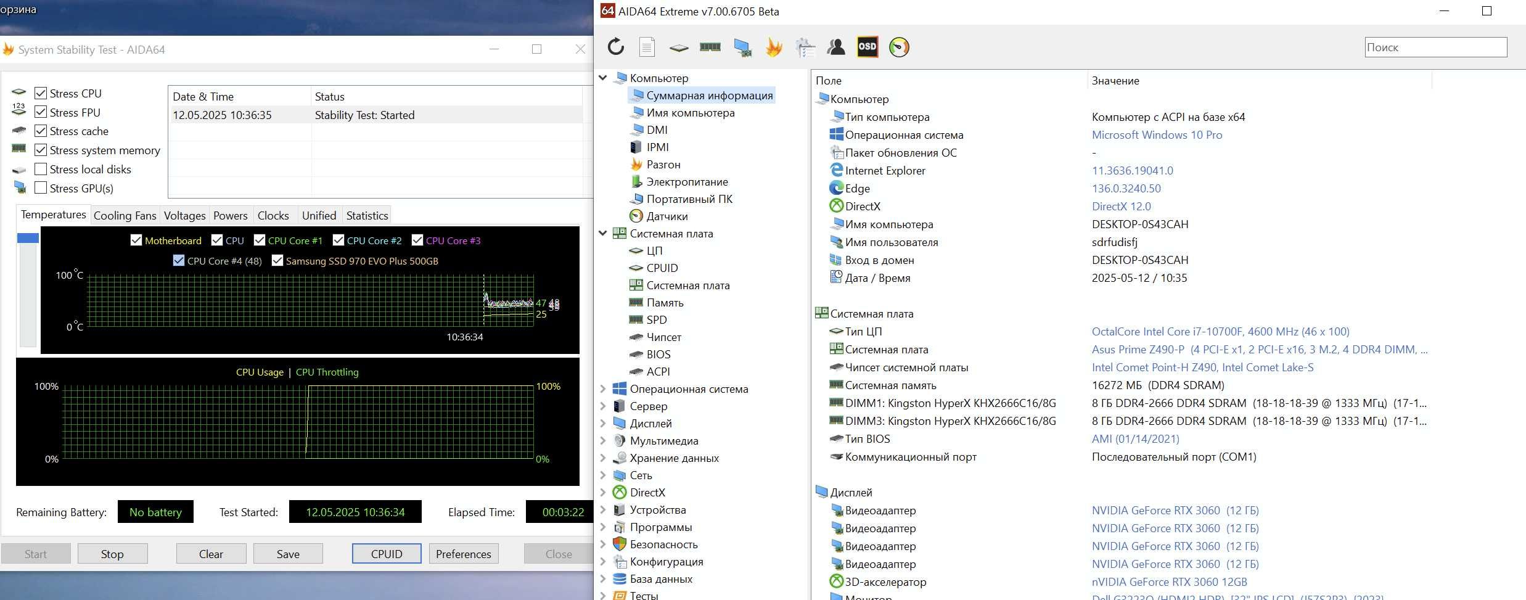Expand the Сеть tree node
This screenshot has height=600, width=1526.
pos(603,475)
